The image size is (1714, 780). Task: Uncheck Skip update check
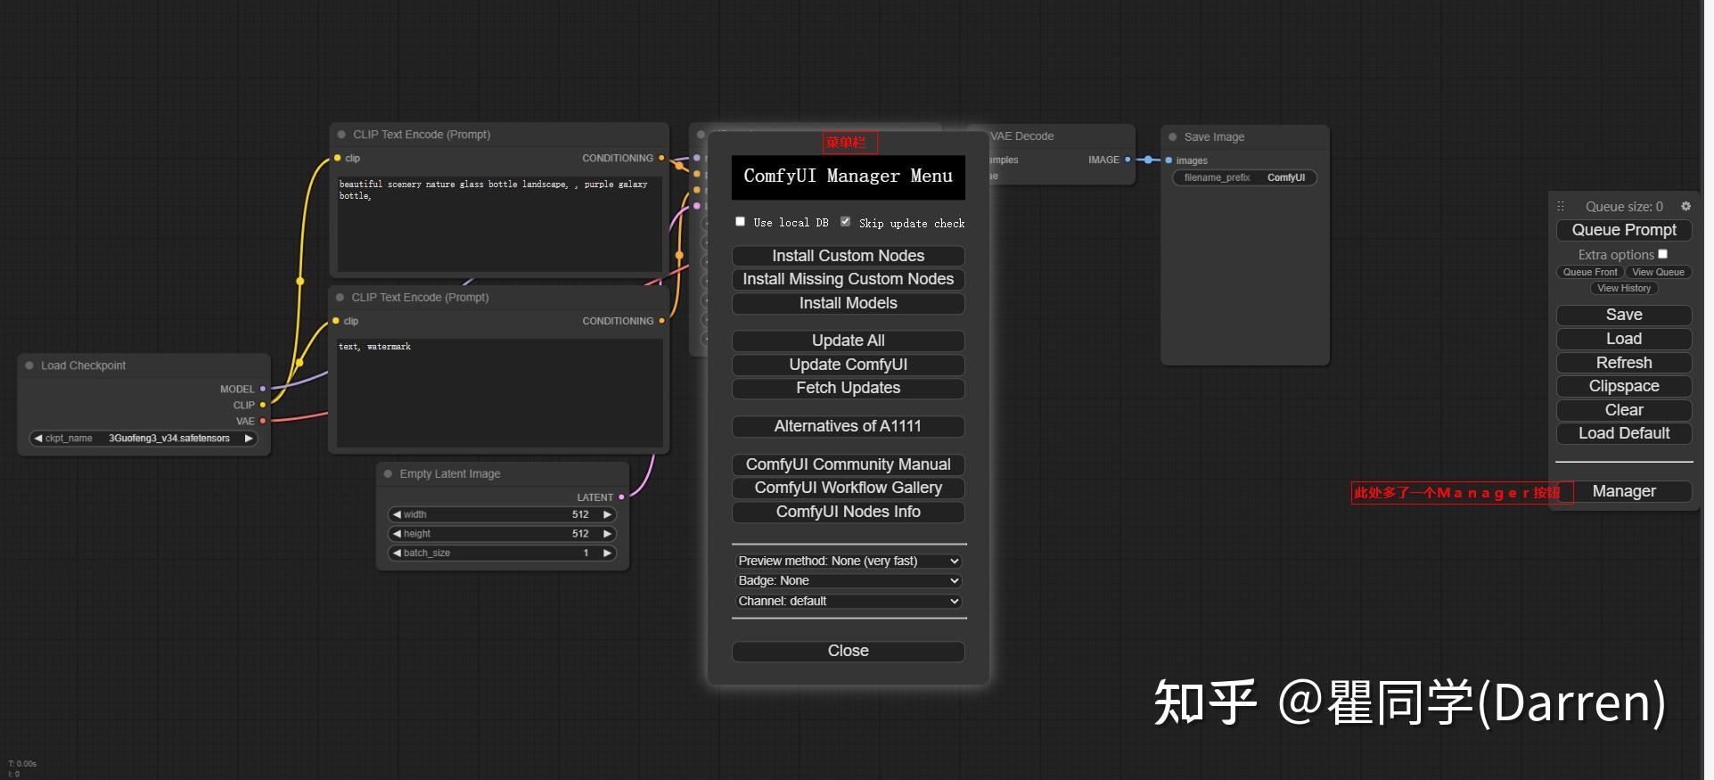[x=845, y=221]
